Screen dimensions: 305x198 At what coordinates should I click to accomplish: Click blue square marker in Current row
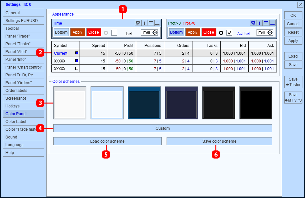pyautogui.click(x=77, y=53)
